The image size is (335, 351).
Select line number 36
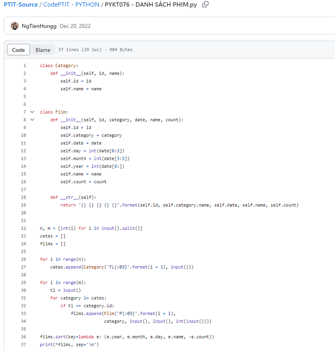[24, 337]
